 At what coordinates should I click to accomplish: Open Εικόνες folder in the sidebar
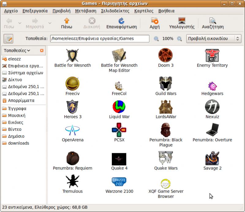[x=24, y=122]
